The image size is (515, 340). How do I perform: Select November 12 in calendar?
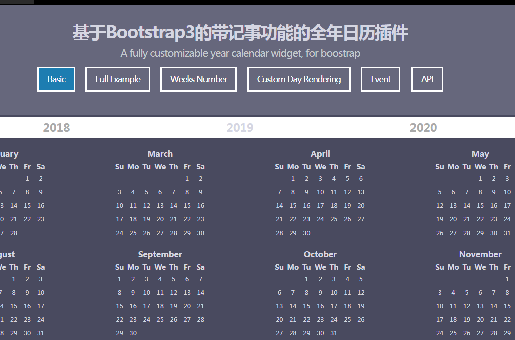coord(467,306)
